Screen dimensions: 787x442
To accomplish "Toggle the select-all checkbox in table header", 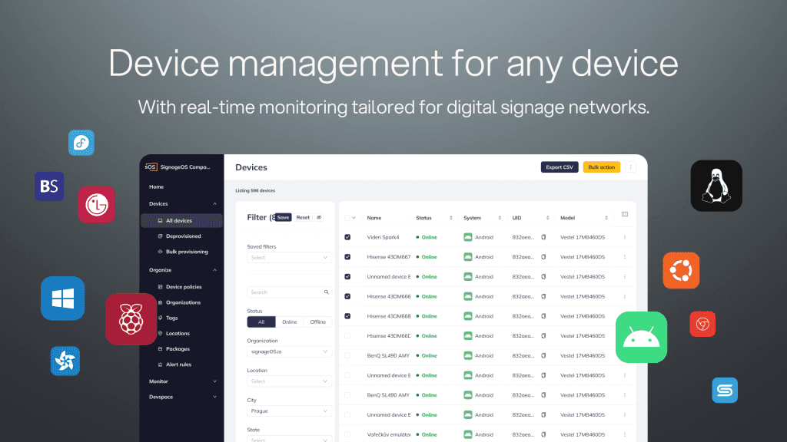I will click(347, 218).
